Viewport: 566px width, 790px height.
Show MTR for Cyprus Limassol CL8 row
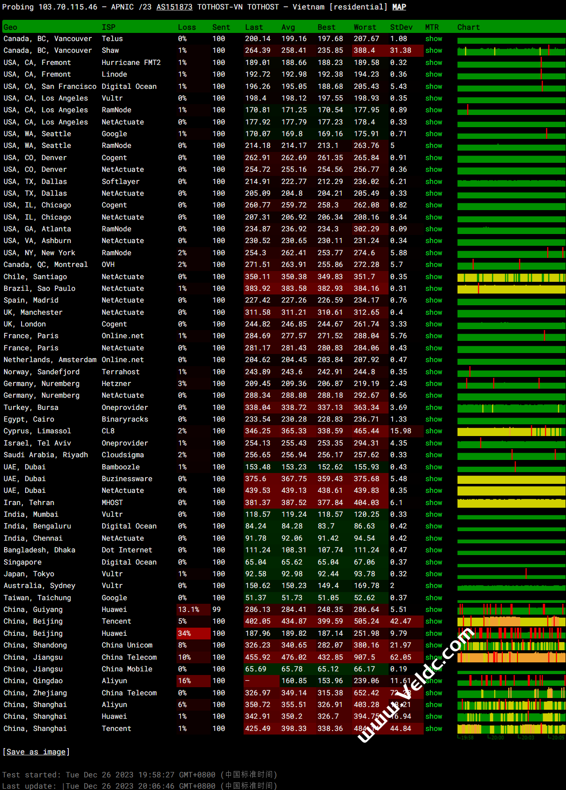tap(434, 431)
